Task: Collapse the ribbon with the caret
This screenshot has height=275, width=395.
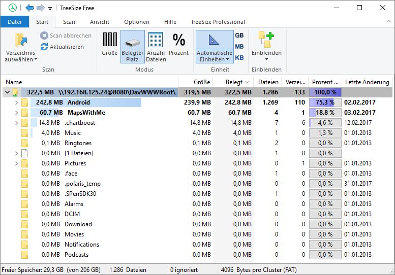Action: 389,22
